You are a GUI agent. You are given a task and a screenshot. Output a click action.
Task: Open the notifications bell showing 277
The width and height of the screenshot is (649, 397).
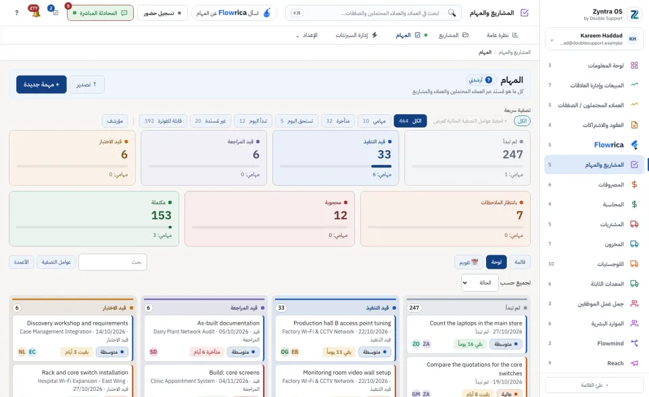(35, 11)
